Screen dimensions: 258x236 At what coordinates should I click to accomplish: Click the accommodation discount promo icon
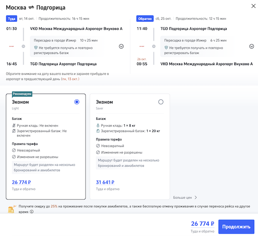[x=12, y=209]
